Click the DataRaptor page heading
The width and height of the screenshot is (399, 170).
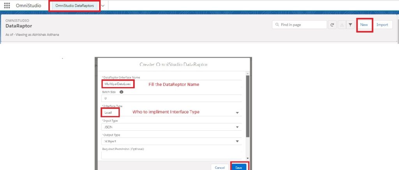coord(19,26)
